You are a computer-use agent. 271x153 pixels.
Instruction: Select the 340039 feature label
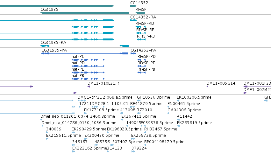[54, 129]
